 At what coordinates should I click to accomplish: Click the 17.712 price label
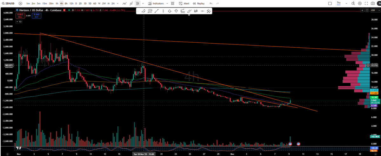click(374, 65)
